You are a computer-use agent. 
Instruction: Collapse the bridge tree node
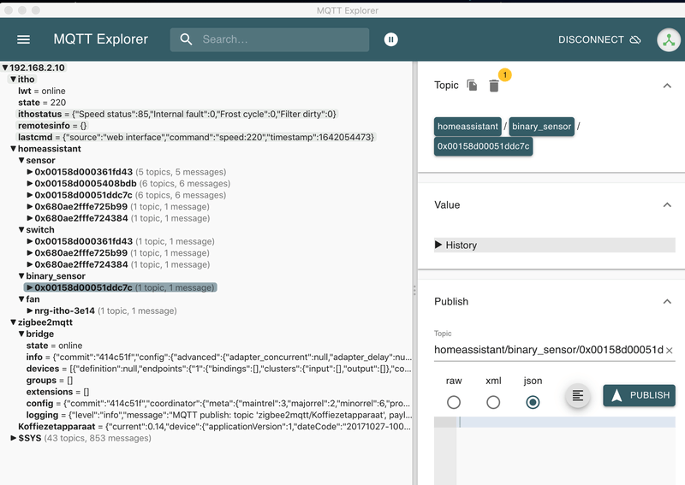21,334
